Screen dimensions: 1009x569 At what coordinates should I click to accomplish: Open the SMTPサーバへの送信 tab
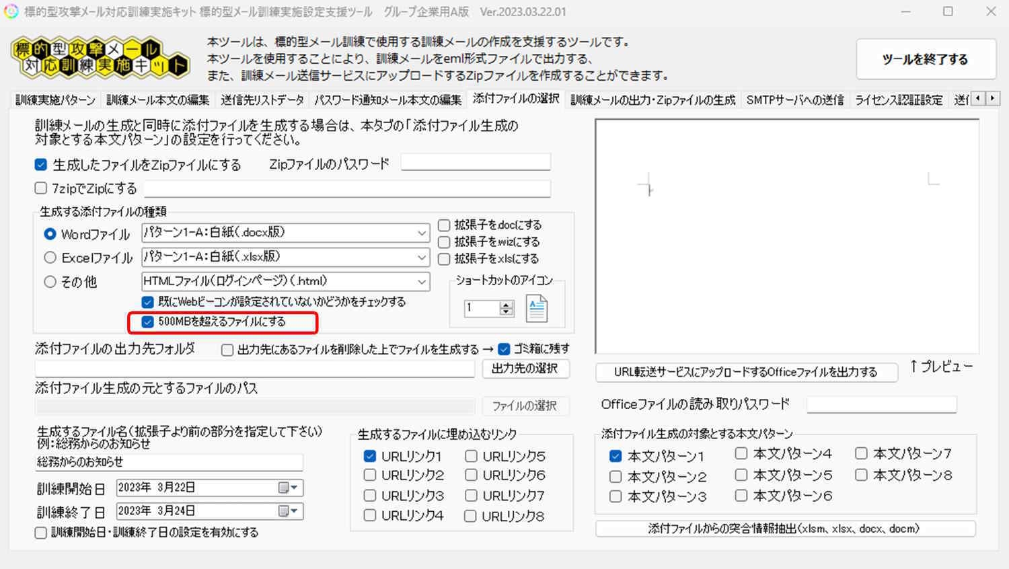tap(794, 100)
